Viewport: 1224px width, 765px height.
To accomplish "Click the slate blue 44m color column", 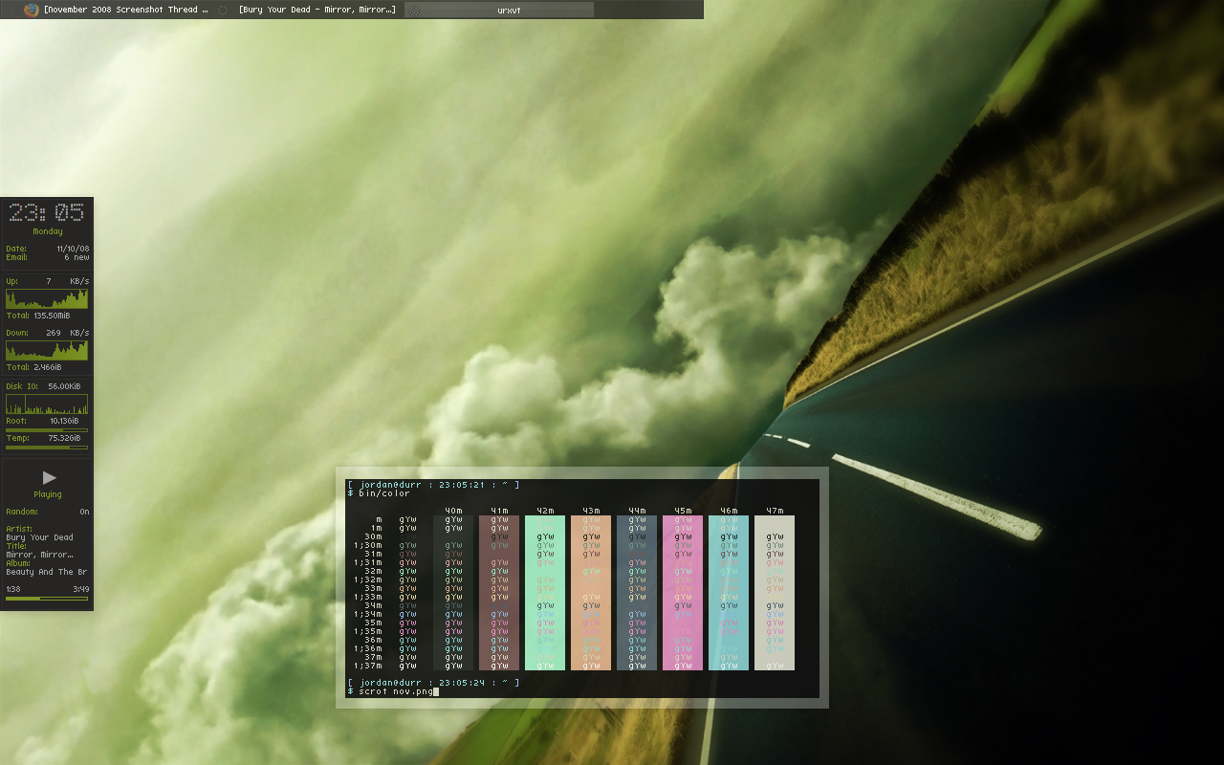I will point(637,593).
